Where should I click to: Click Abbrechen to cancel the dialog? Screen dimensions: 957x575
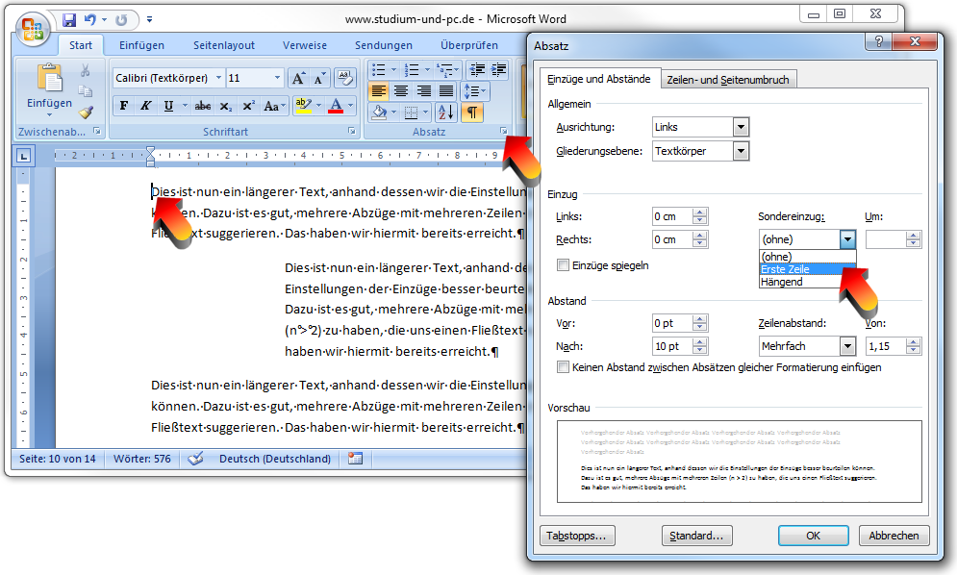[894, 536]
